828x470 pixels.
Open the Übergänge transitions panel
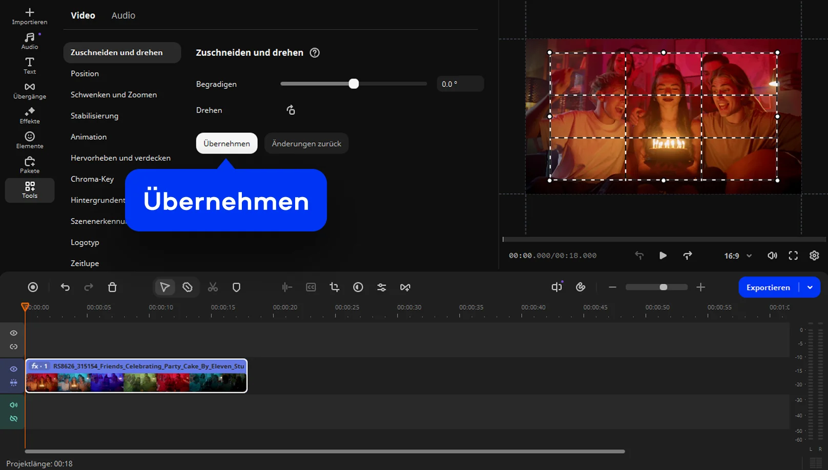[x=29, y=91]
